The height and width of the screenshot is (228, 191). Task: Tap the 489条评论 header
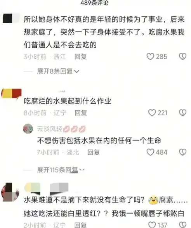pyautogui.click(x=94, y=3)
